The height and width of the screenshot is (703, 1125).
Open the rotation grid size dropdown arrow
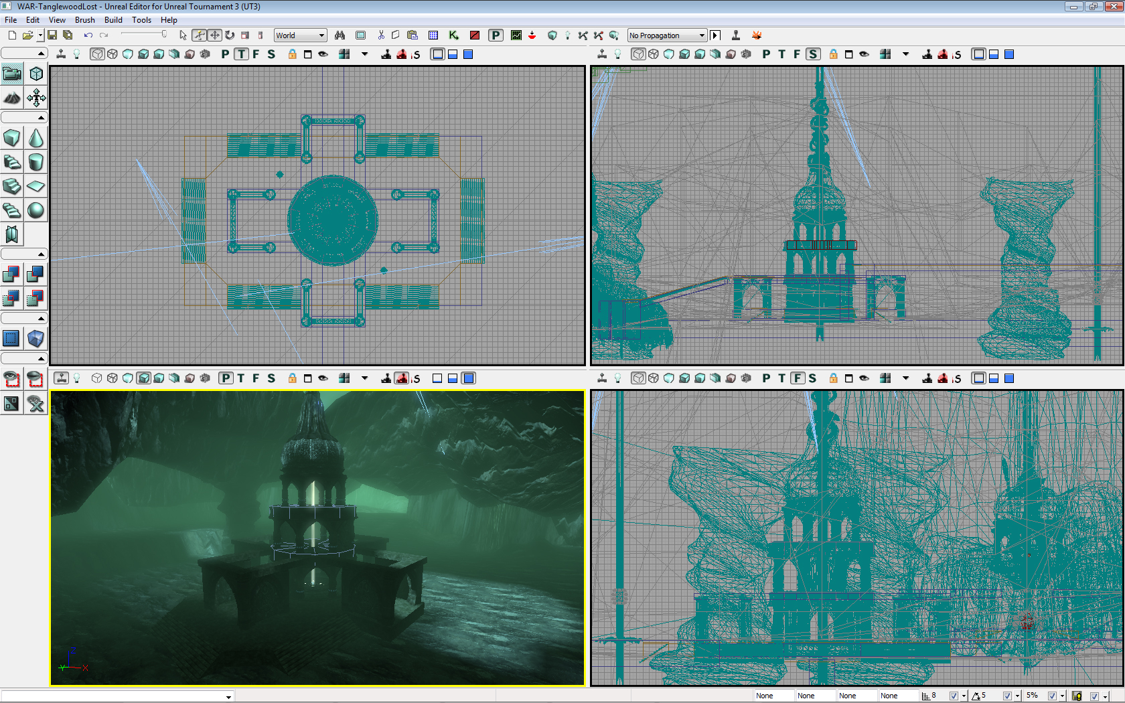(1017, 696)
